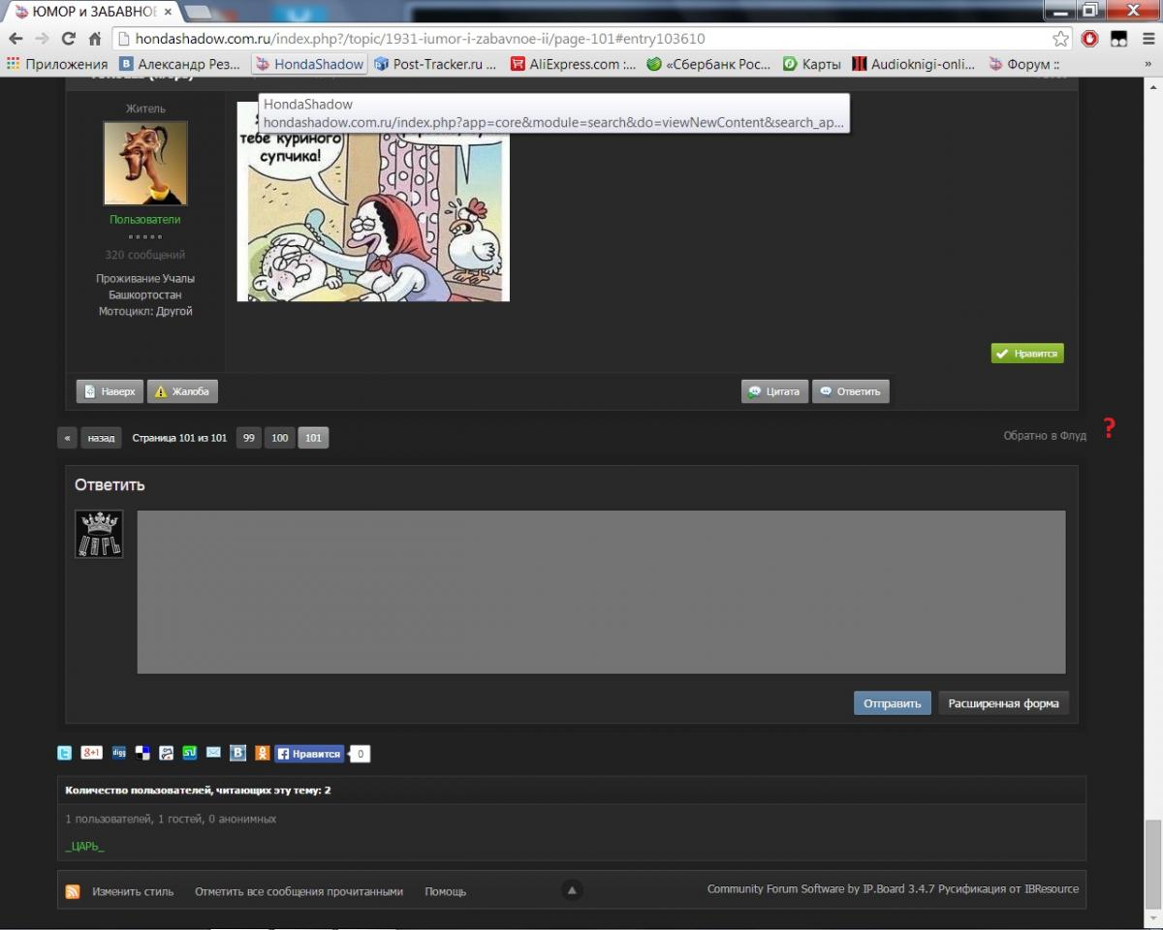Screen dimensions: 1163x930
Task: Open the Помощь link
Action: 446,891
